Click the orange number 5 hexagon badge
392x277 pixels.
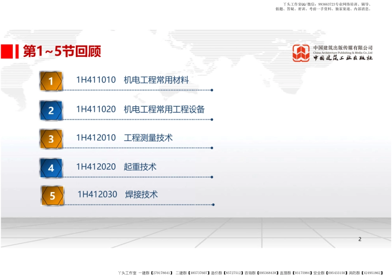(52, 196)
